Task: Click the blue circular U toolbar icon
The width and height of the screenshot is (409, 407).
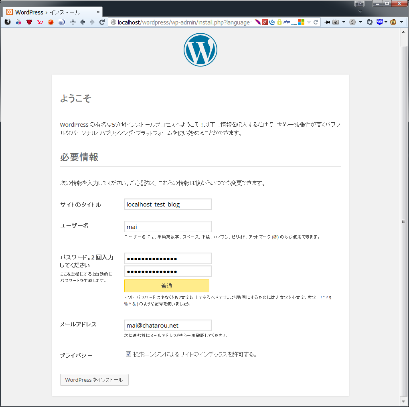Action: (x=62, y=22)
